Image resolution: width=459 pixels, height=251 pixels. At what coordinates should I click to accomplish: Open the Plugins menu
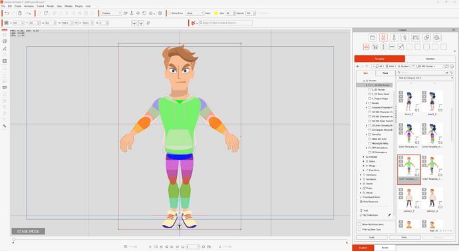tap(78, 6)
